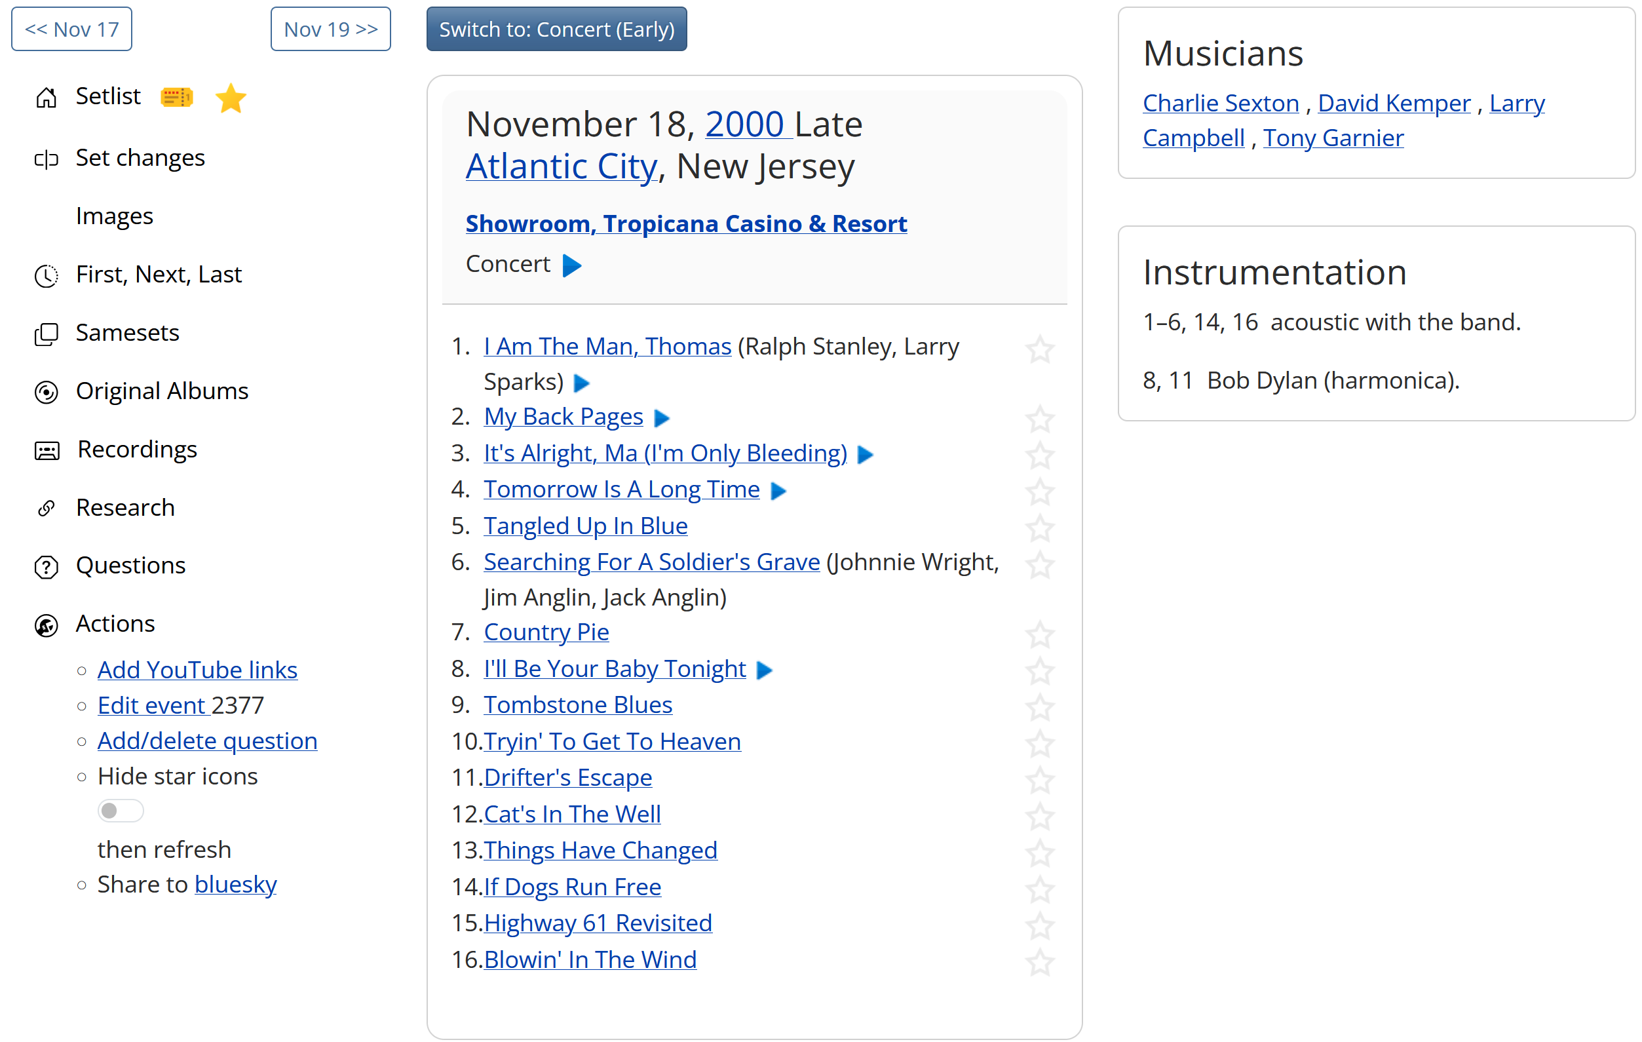The image size is (1642, 1042).
Task: Go to previous show Nov 17
Action: (71, 29)
